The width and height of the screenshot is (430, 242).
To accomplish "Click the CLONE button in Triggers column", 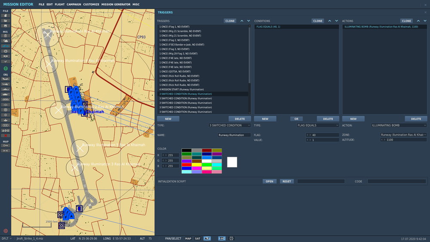I will pyautogui.click(x=230, y=21).
